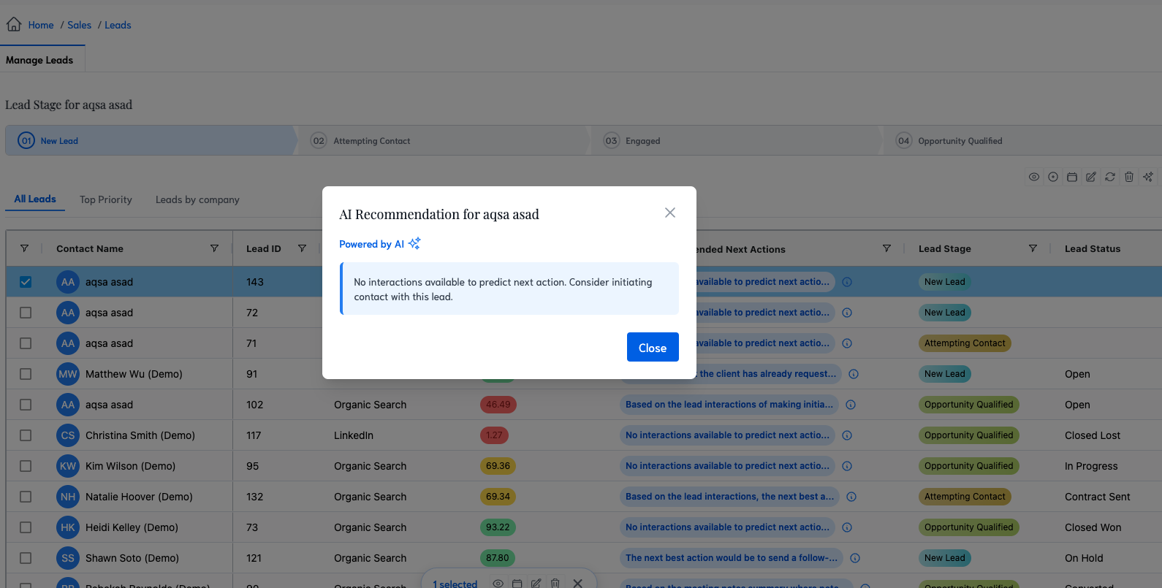Open the Contact Name column filter
Image resolution: width=1162 pixels, height=588 pixels.
(214, 248)
